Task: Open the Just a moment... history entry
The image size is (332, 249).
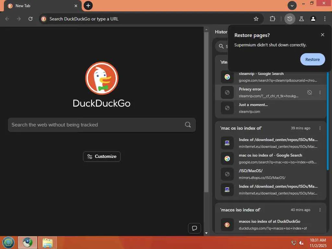Action: pos(271,108)
